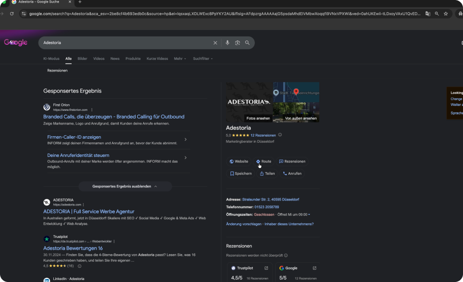Click Inhaber dieses Unternehmens? link
The image size is (463, 282).
(x=289, y=224)
